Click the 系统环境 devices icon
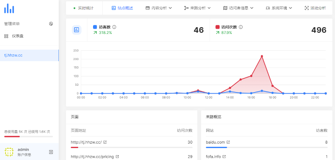 (268, 8)
